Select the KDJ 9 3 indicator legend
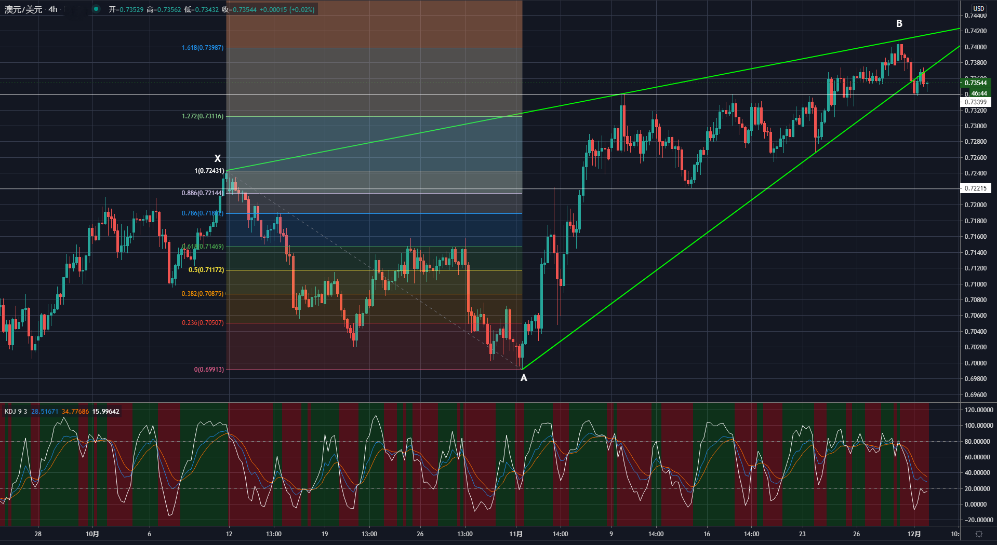 [16, 412]
